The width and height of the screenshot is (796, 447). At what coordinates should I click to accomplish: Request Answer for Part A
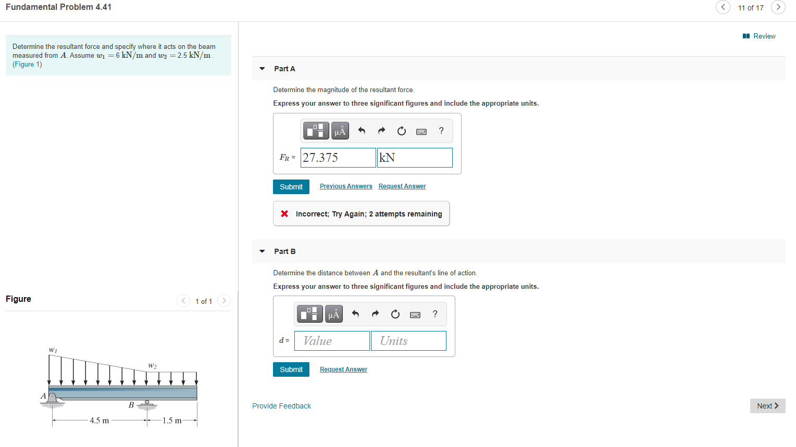coord(402,186)
